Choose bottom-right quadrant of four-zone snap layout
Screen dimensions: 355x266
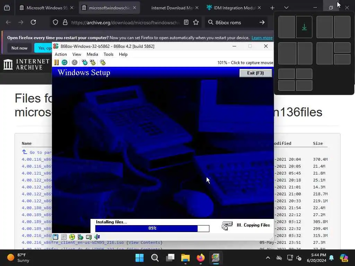[304, 86]
